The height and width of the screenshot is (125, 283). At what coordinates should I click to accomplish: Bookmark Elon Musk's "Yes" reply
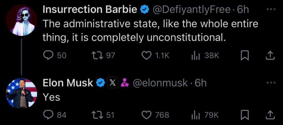pos(244,115)
